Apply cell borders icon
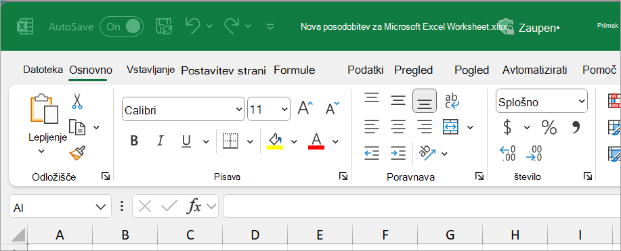621x251 pixels. tap(230, 141)
